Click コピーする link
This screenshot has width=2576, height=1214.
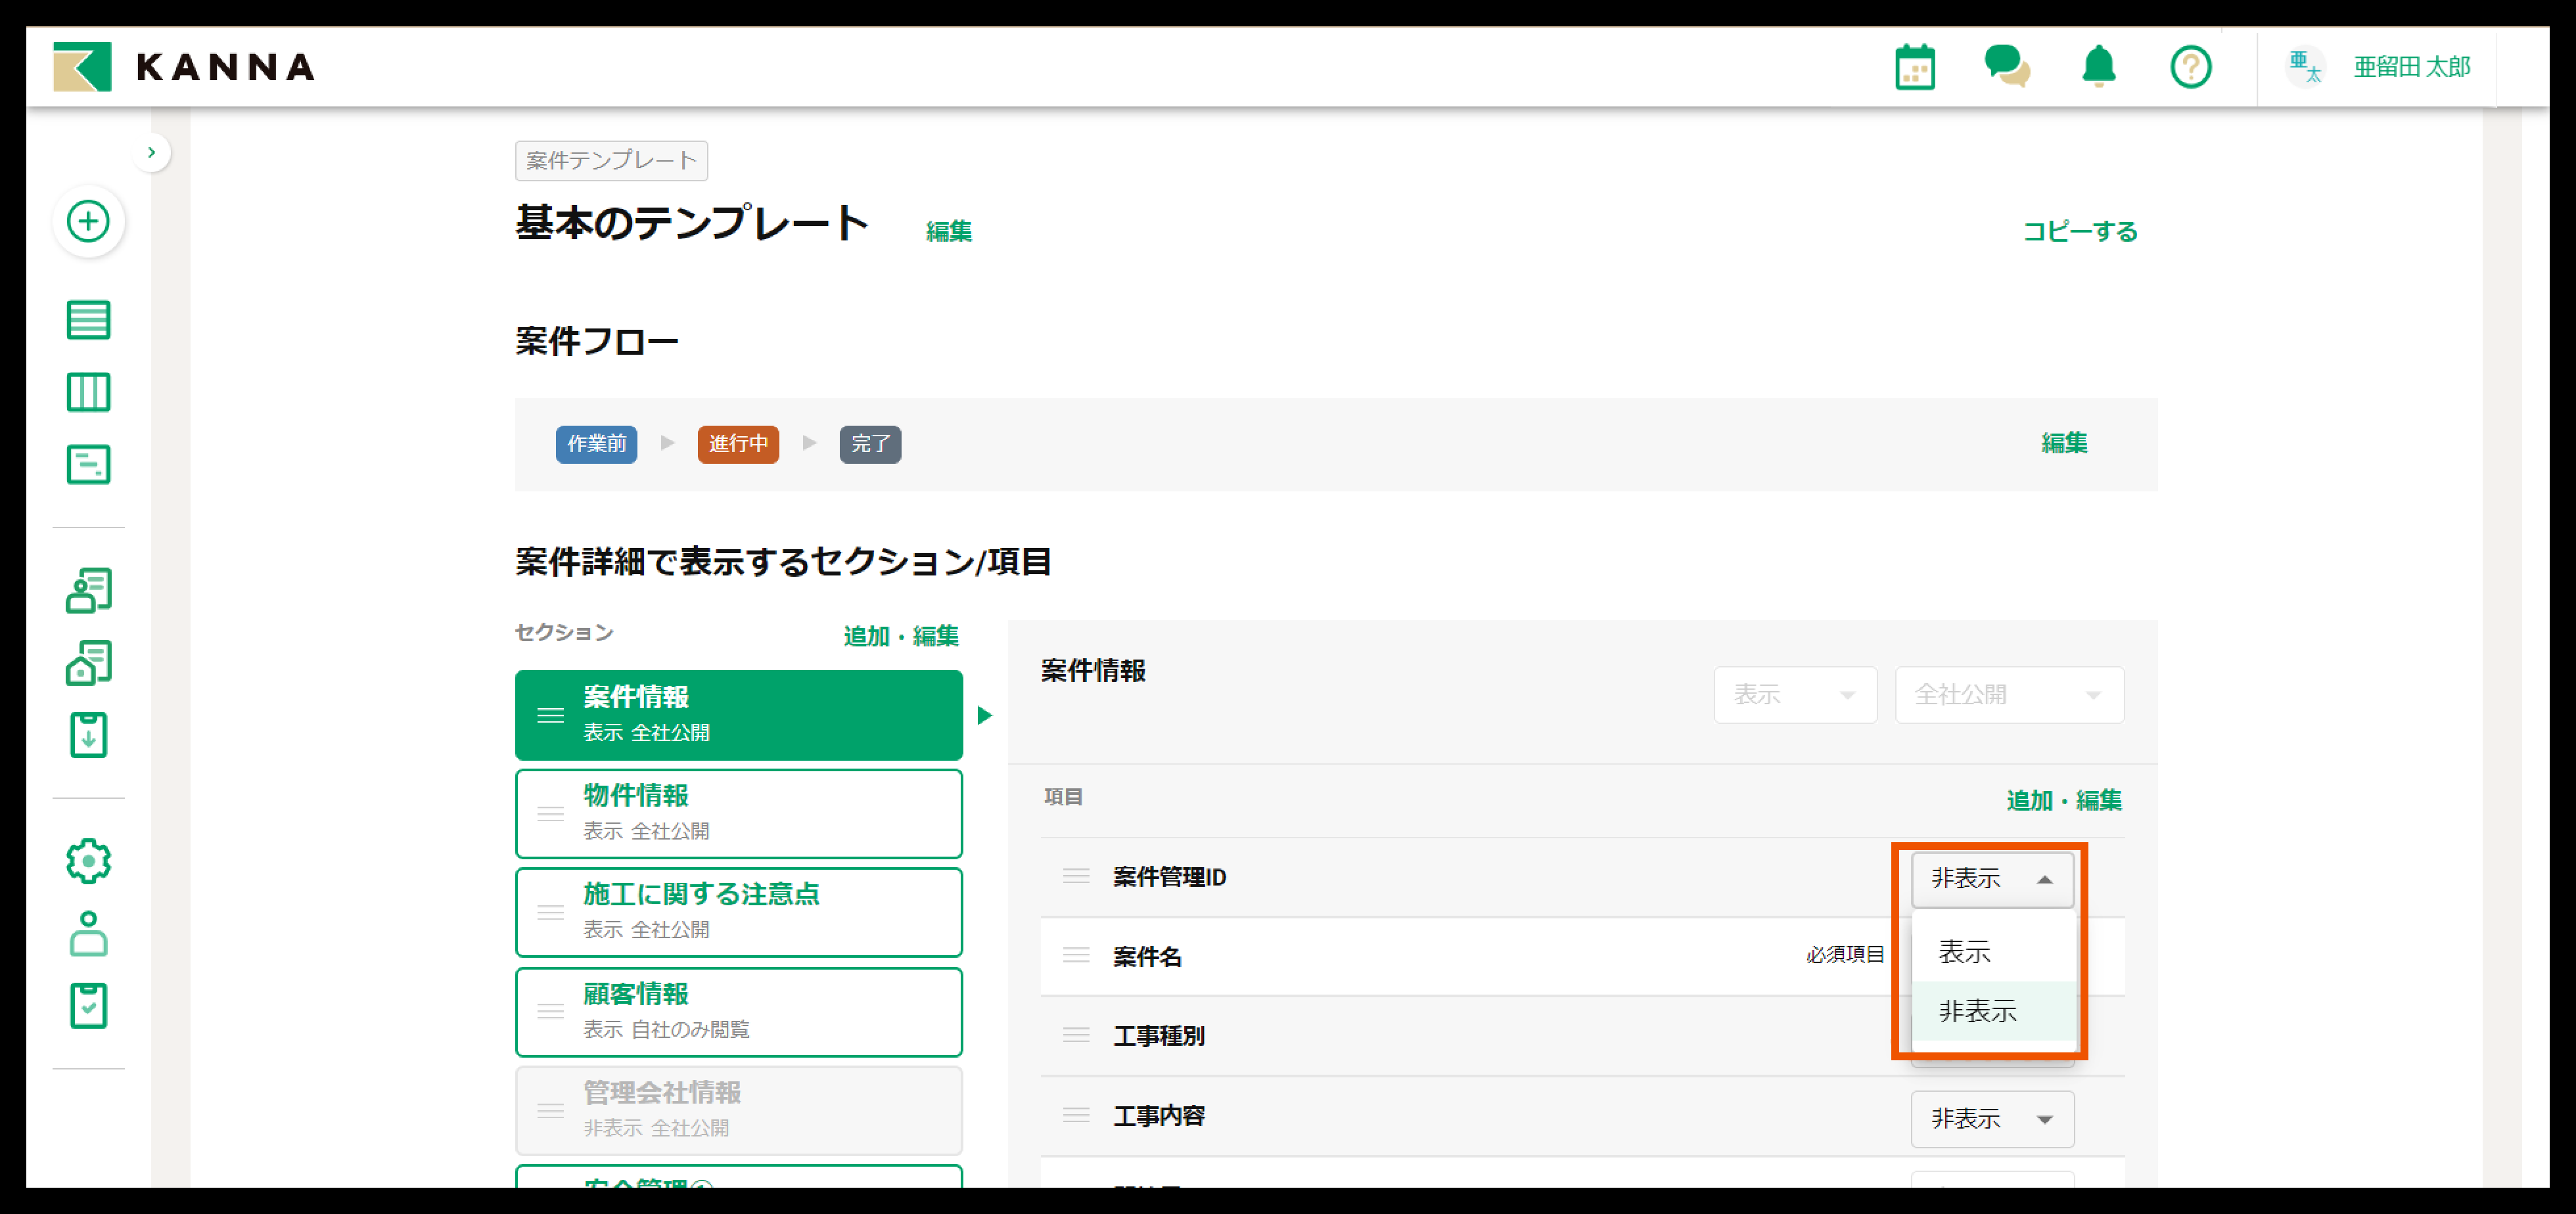click(2080, 231)
